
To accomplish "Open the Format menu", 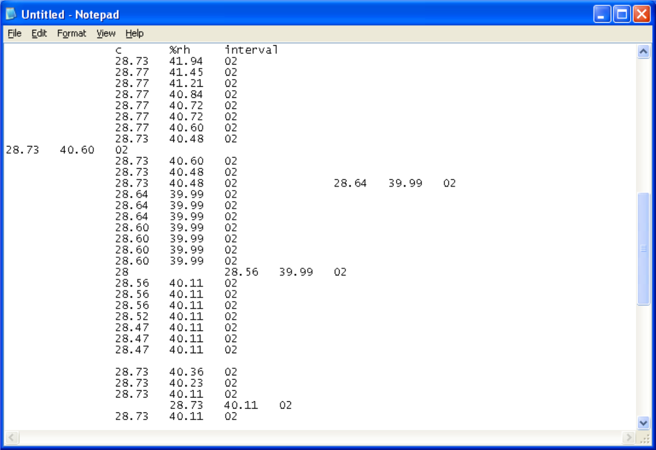I will coord(71,33).
